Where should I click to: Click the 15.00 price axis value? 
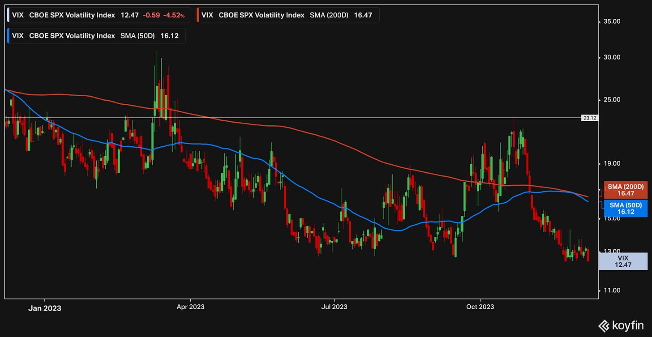point(613,219)
